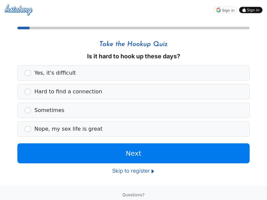The width and height of the screenshot is (267, 200).
Task: Sign in with Apple
Action: [x=251, y=10]
